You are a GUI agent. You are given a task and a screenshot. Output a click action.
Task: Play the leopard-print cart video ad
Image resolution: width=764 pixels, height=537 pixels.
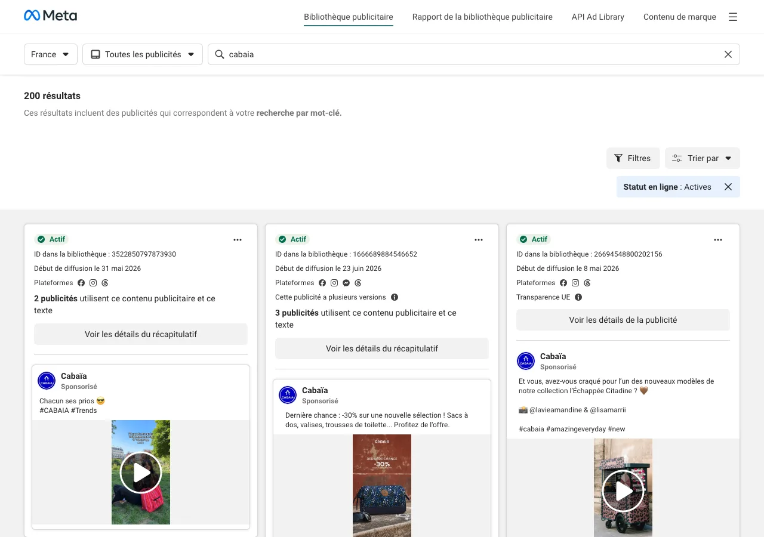623,491
